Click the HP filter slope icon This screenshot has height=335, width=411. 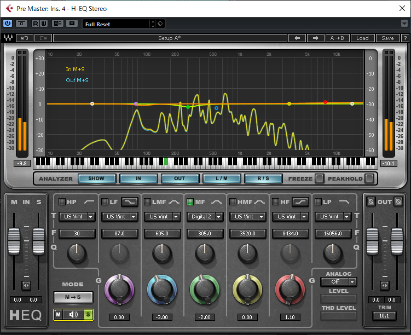pyautogui.click(x=89, y=202)
